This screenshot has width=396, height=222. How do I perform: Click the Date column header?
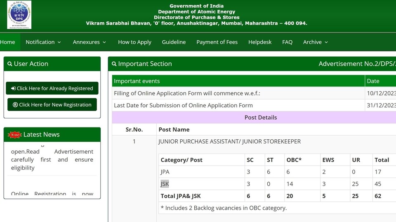click(x=373, y=81)
